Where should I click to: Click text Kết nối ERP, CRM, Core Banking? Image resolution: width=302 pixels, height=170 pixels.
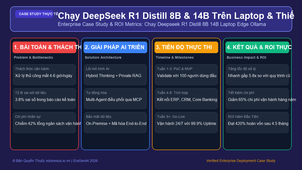[187, 99]
